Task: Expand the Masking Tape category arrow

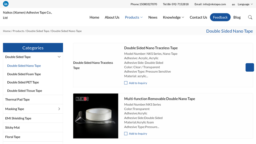Action: click(59, 109)
